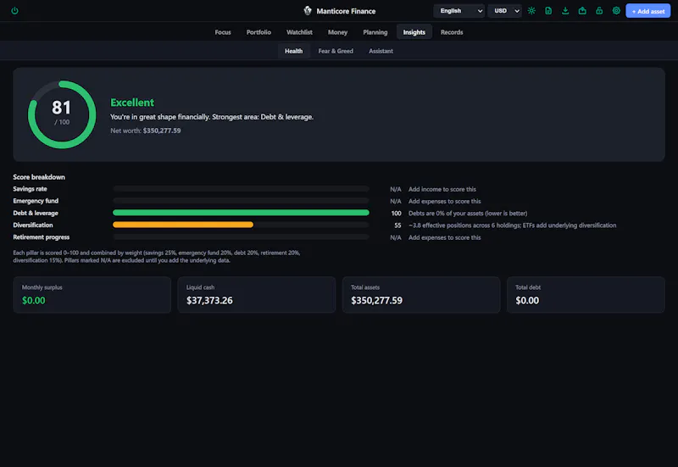Click the Total debt $0.00 card
This screenshot has height=467, width=678.
(x=586, y=295)
